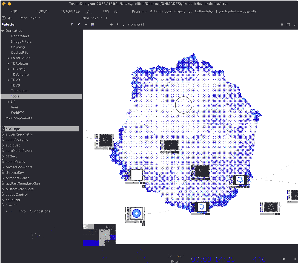The height and width of the screenshot is (265, 298).
Task: Toggle Beats timecode display mode
Action: tap(176, 261)
